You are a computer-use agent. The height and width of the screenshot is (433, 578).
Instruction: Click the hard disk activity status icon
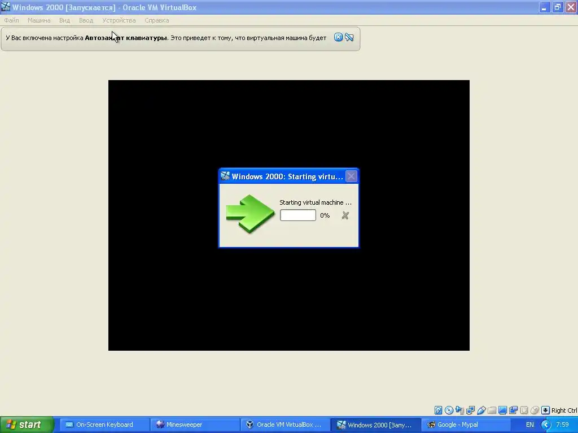pos(438,410)
